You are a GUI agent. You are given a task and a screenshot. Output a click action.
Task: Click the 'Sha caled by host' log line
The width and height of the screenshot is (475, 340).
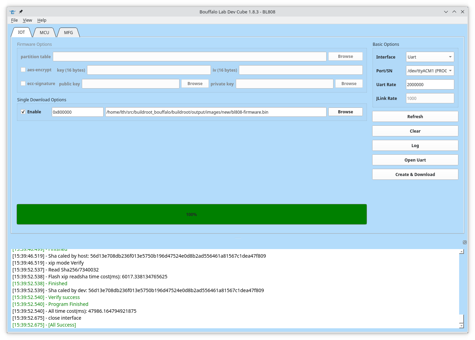coord(139,256)
